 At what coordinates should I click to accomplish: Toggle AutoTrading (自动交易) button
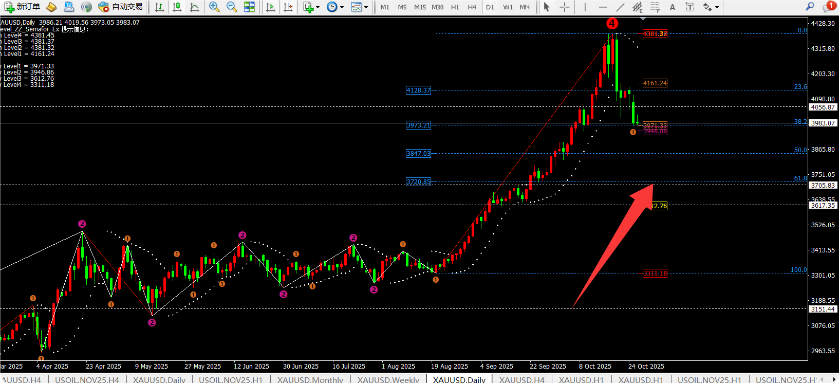point(121,7)
